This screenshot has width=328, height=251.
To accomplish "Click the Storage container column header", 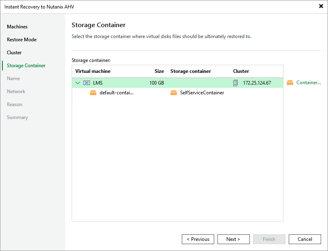I will pyautogui.click(x=190, y=71).
